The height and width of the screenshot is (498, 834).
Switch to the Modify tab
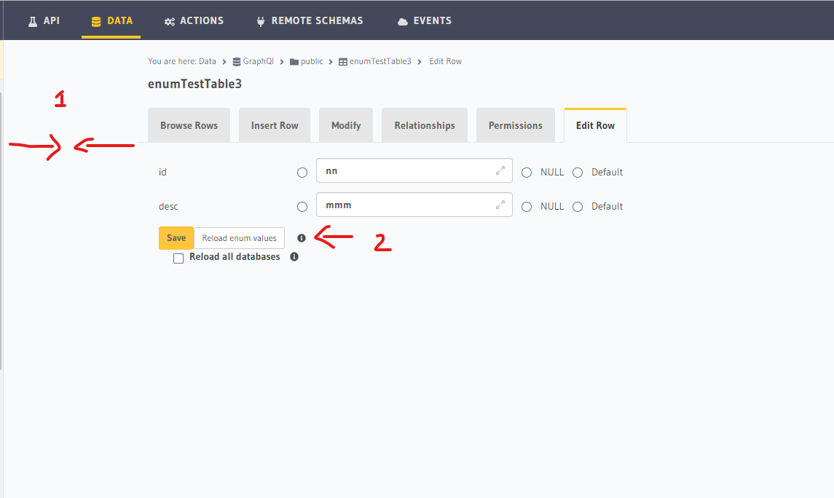(346, 125)
